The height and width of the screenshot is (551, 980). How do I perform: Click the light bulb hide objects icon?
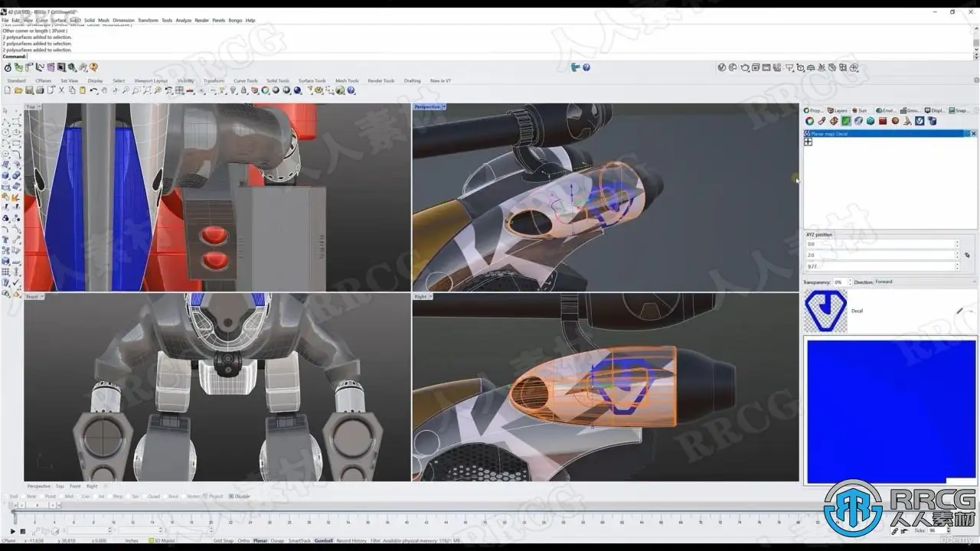[x=234, y=90]
